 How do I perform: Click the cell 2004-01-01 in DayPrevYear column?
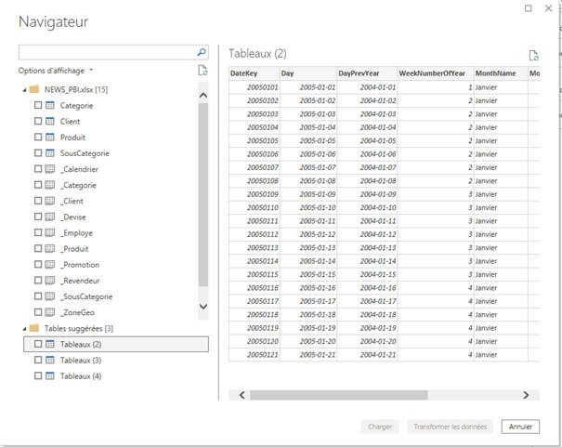pos(367,87)
